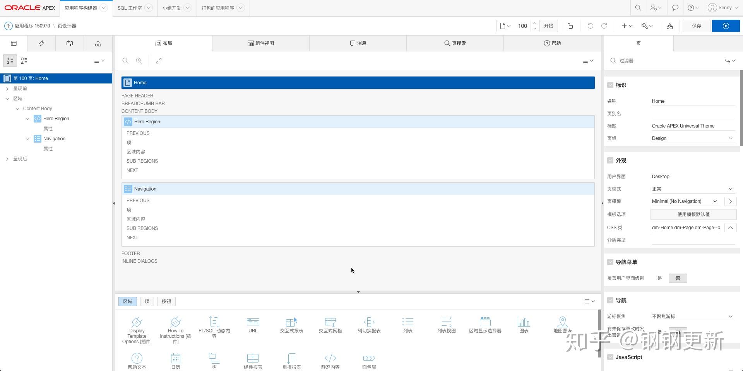This screenshot has width=743, height=371.
Task: Run the application with the play button
Action: (x=726, y=26)
